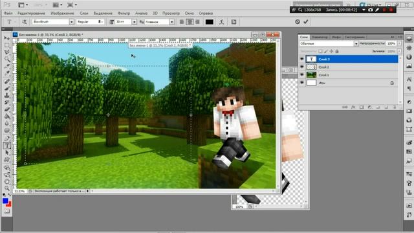Open the Изображение menu
The image size is (414, 233).
pyautogui.click(x=62, y=13)
